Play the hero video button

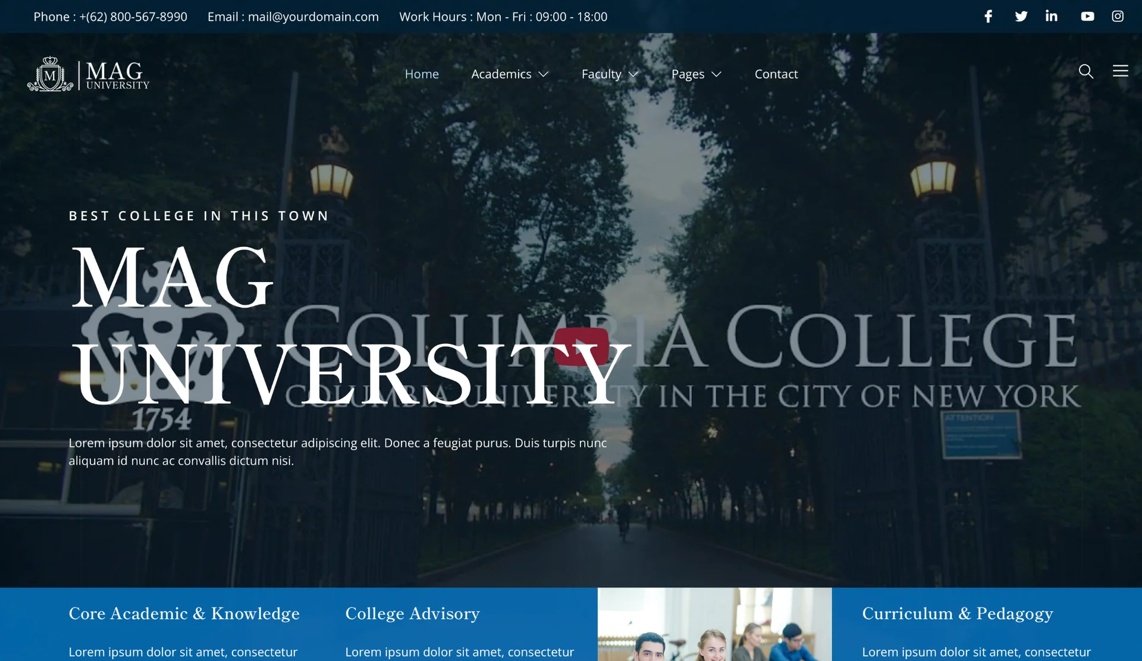(581, 347)
